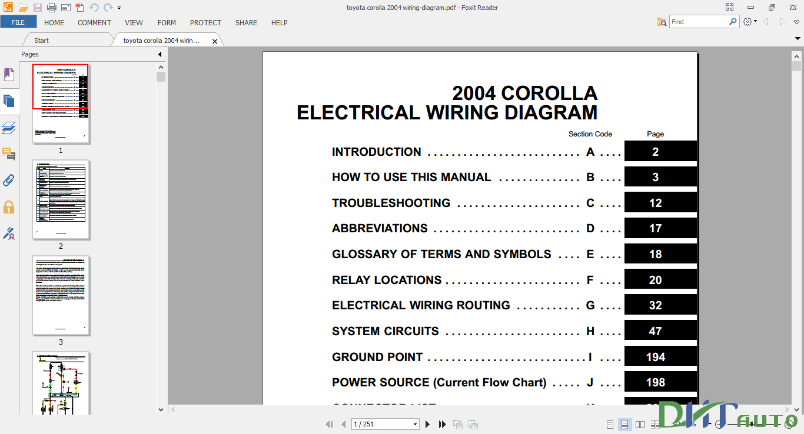The image size is (804, 434).
Task: Open the FORM ribbon tab
Action: click(x=167, y=22)
